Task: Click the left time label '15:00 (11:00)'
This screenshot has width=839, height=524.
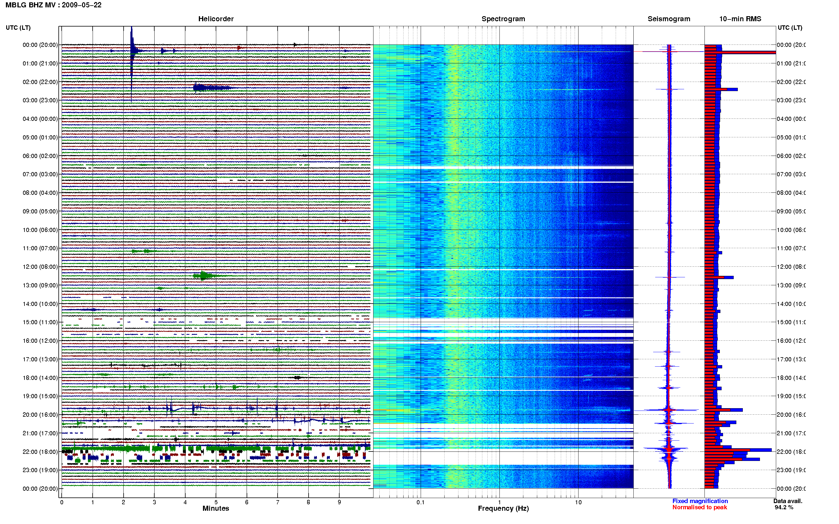Action: (x=40, y=322)
